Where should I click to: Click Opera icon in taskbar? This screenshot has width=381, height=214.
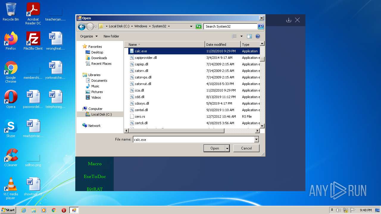tap(64, 210)
